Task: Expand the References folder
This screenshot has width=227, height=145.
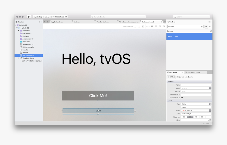Action: 18,31
